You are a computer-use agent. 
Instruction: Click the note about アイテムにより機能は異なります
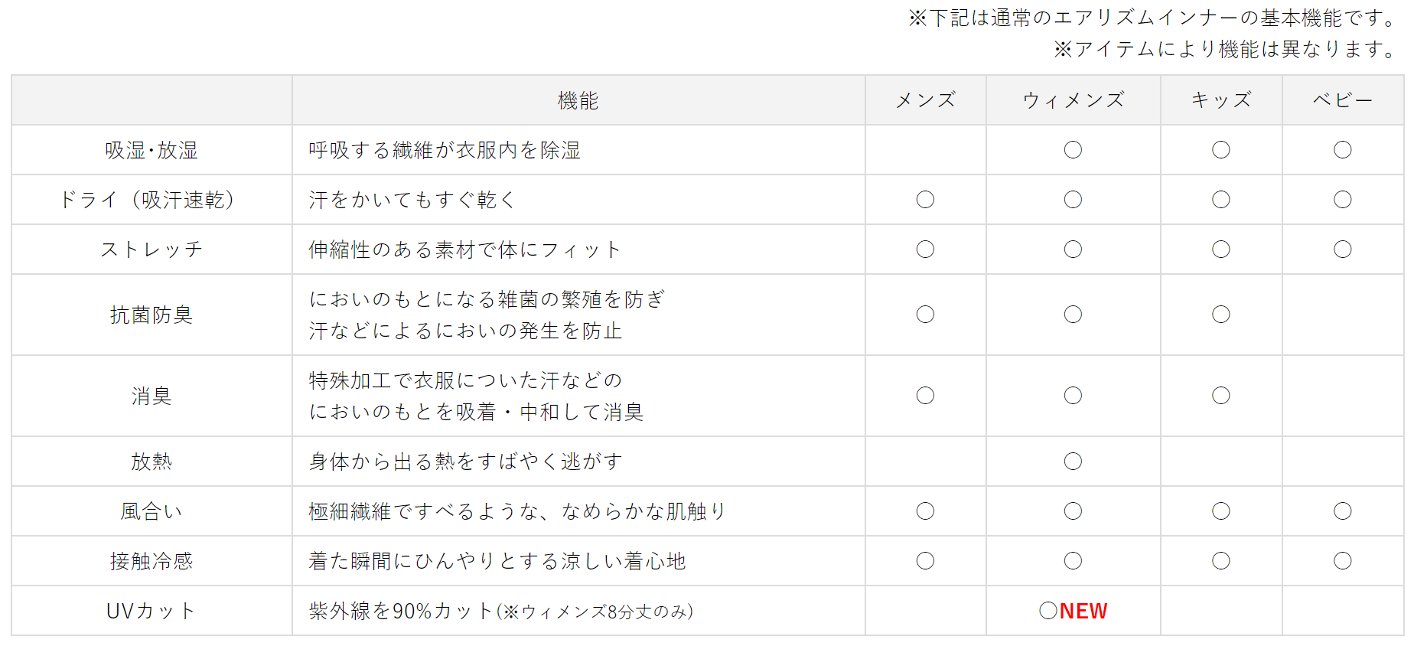coord(1226,49)
